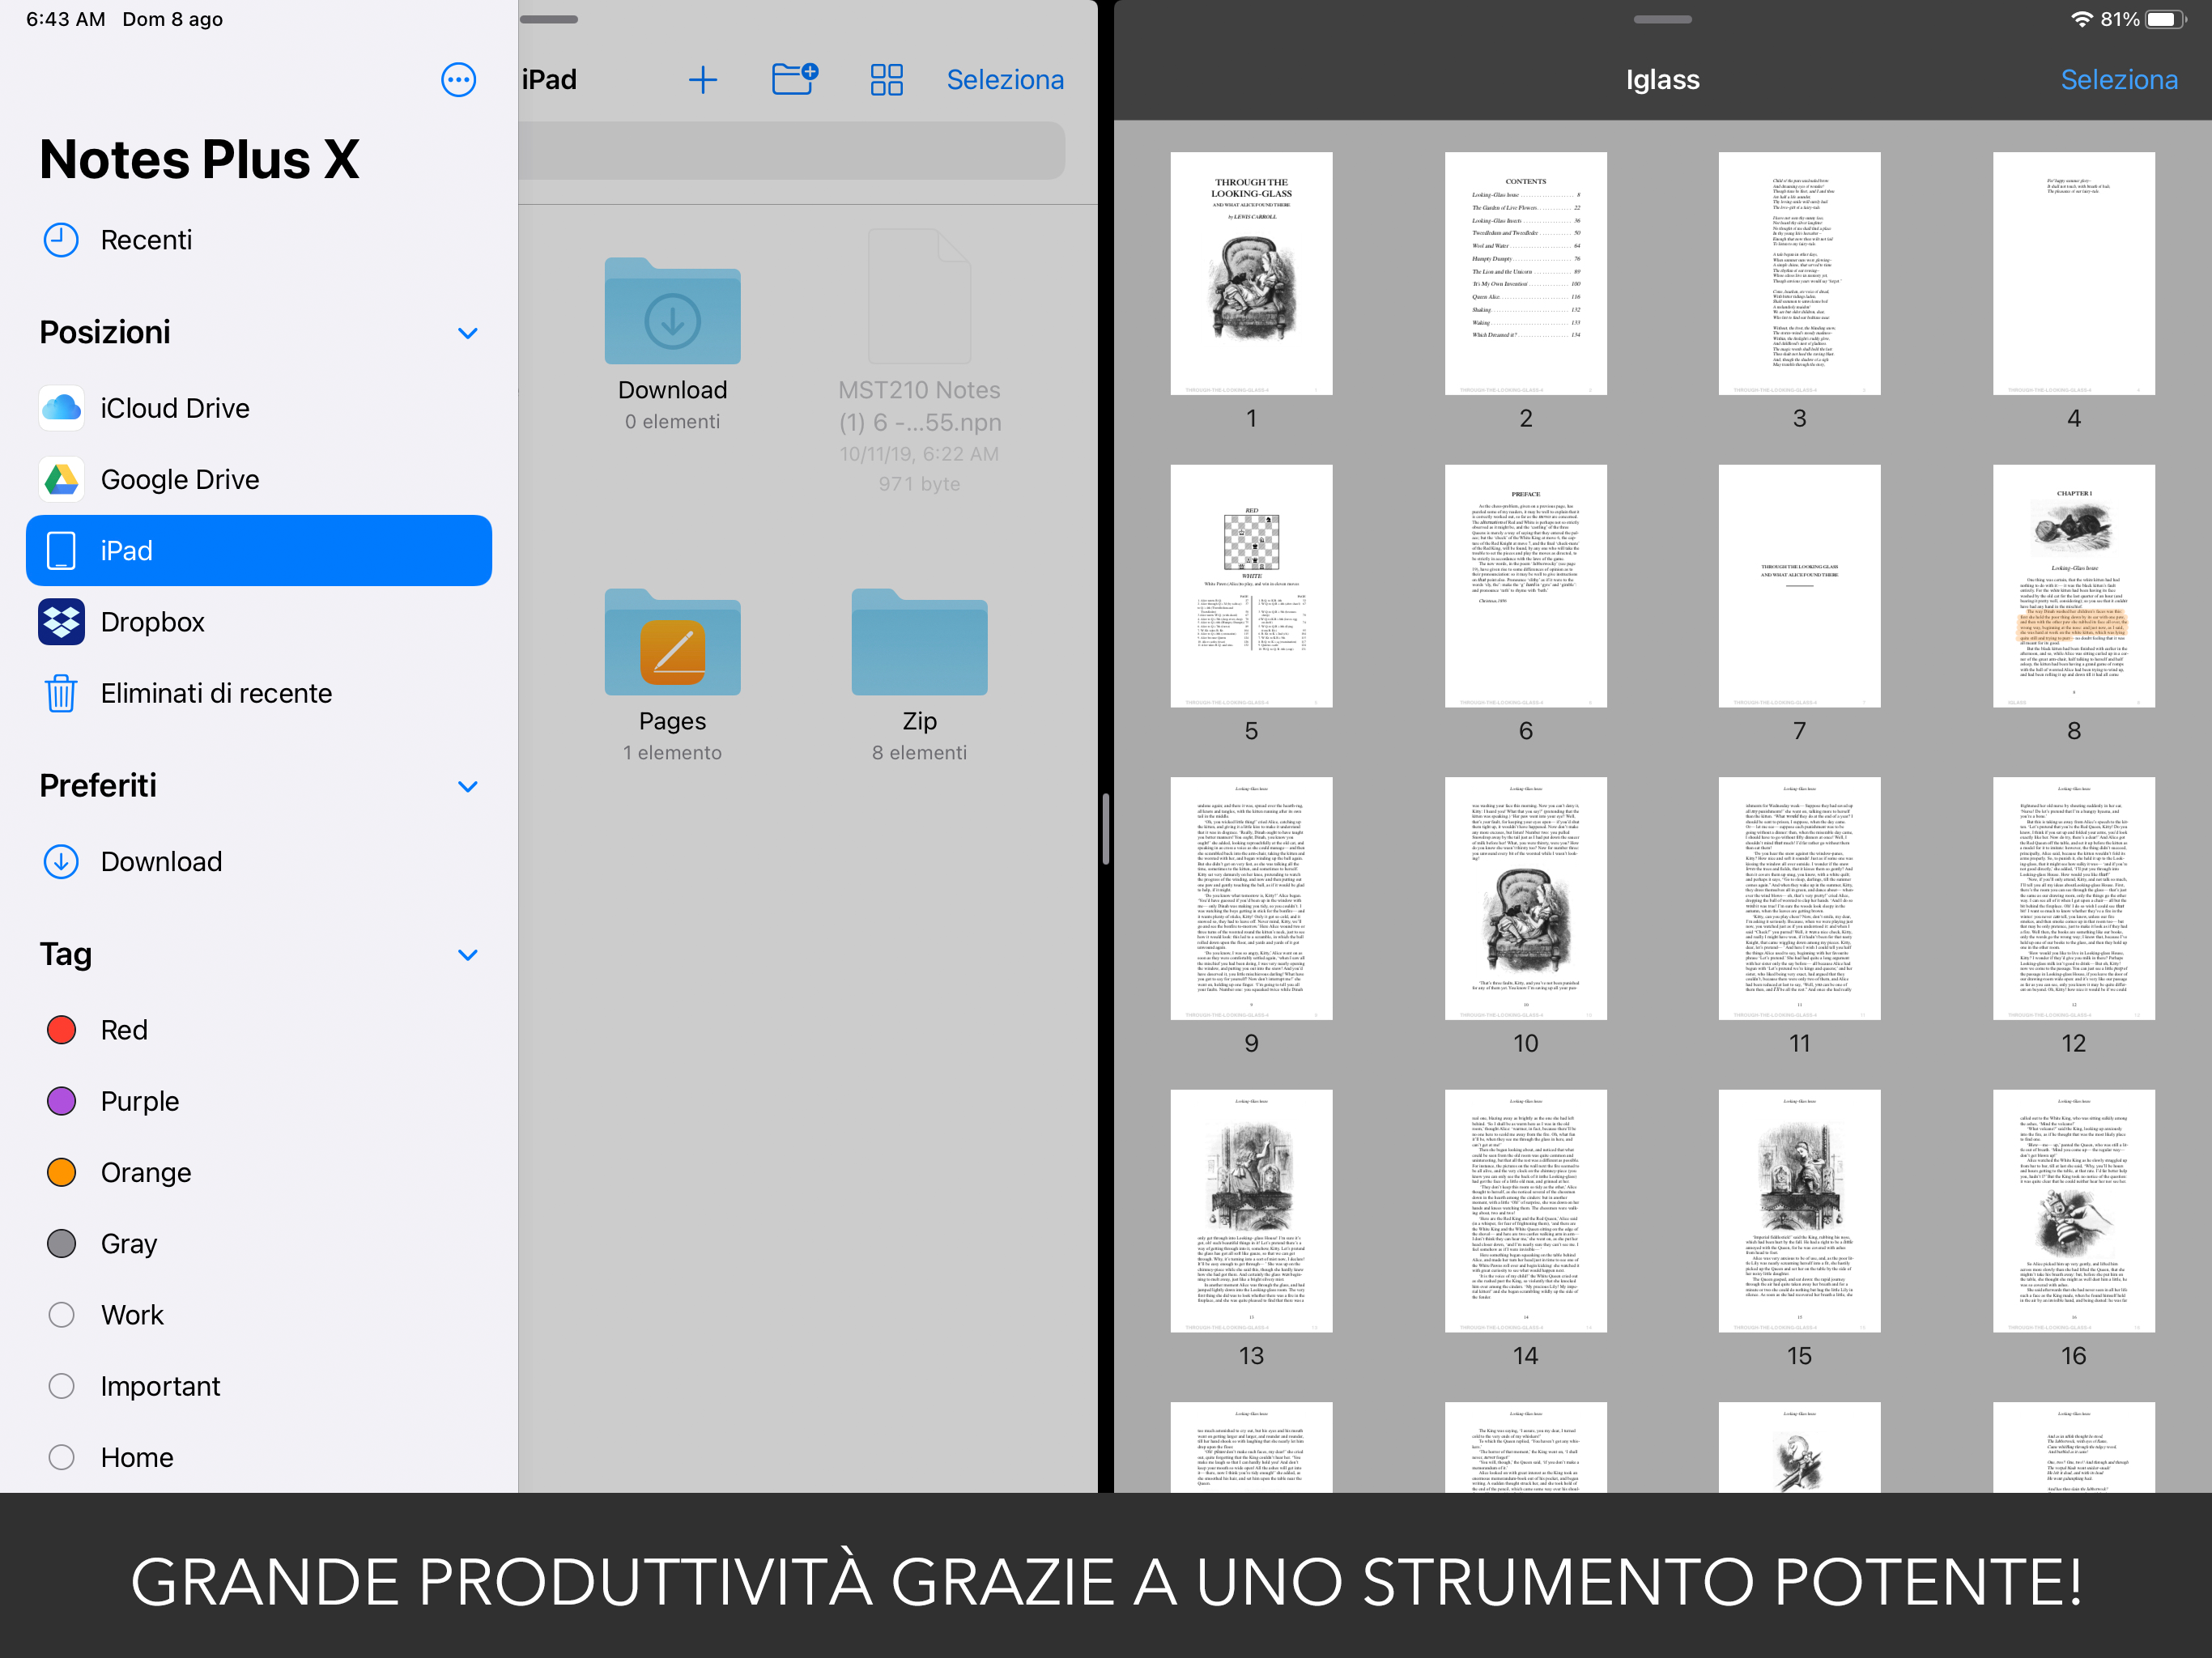Open iCloud Drive location
Viewport: 2212px width, 1658px height.
pyautogui.click(x=259, y=408)
